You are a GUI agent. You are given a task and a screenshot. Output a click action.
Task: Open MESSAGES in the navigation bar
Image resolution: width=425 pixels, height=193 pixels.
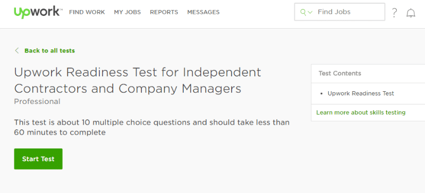203,12
